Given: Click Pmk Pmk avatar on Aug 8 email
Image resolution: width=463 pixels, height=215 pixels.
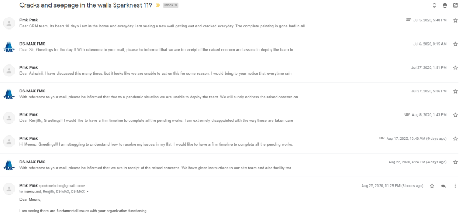Looking at the screenshot, I should tap(9, 117).
